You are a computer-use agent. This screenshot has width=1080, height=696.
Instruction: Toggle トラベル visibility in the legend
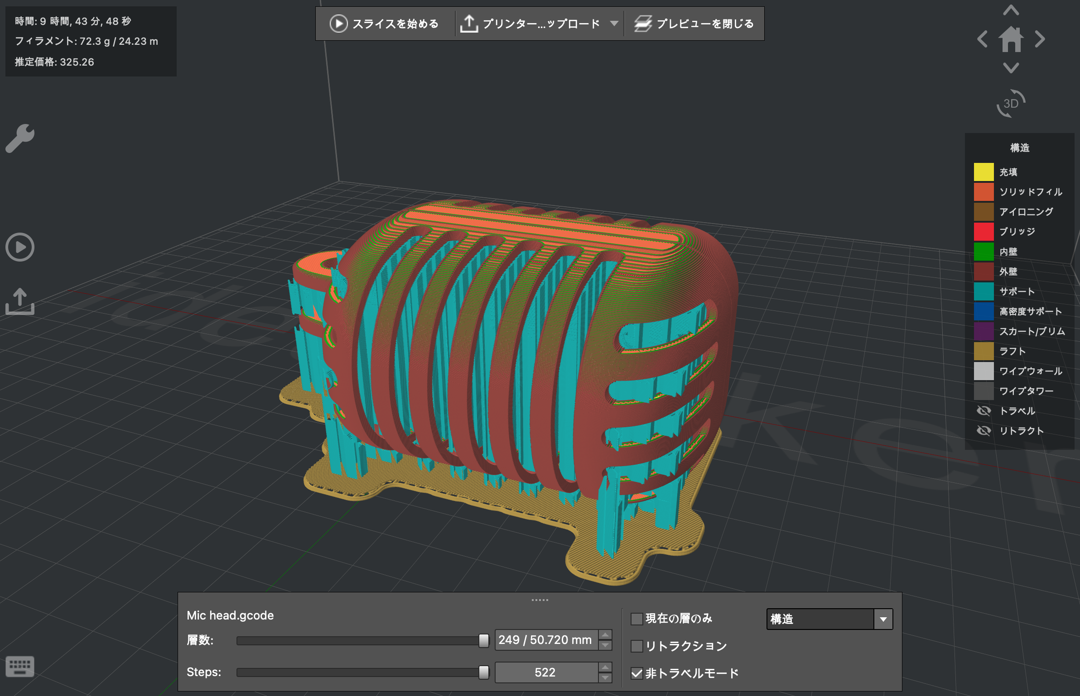[984, 411]
